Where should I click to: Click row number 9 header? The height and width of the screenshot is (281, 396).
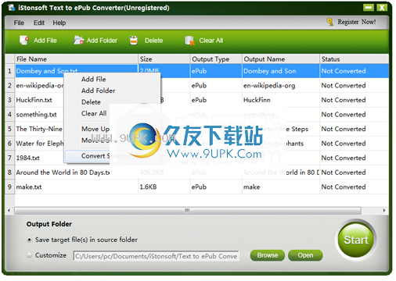click(x=10, y=187)
